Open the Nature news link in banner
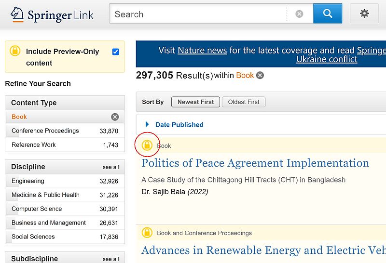The height and width of the screenshot is (263, 386). (x=202, y=51)
